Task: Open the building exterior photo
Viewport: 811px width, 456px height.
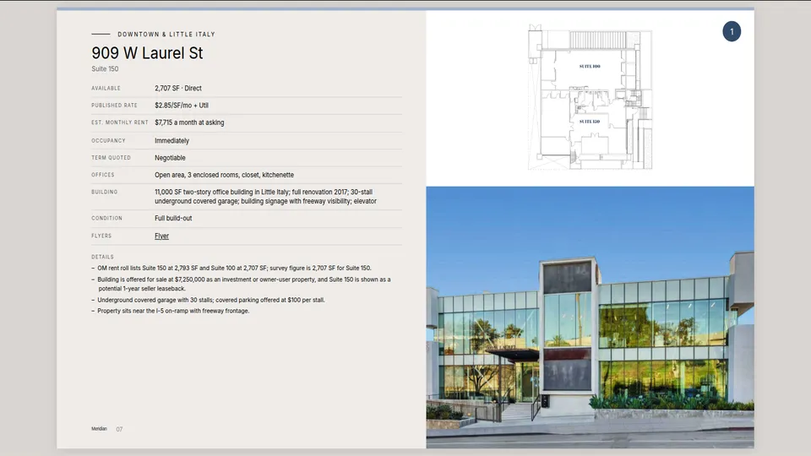Action: (591, 317)
